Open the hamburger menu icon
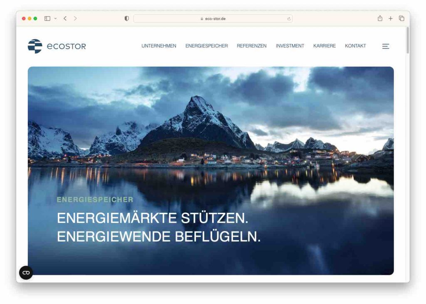This screenshot has width=426, height=304. [386, 46]
